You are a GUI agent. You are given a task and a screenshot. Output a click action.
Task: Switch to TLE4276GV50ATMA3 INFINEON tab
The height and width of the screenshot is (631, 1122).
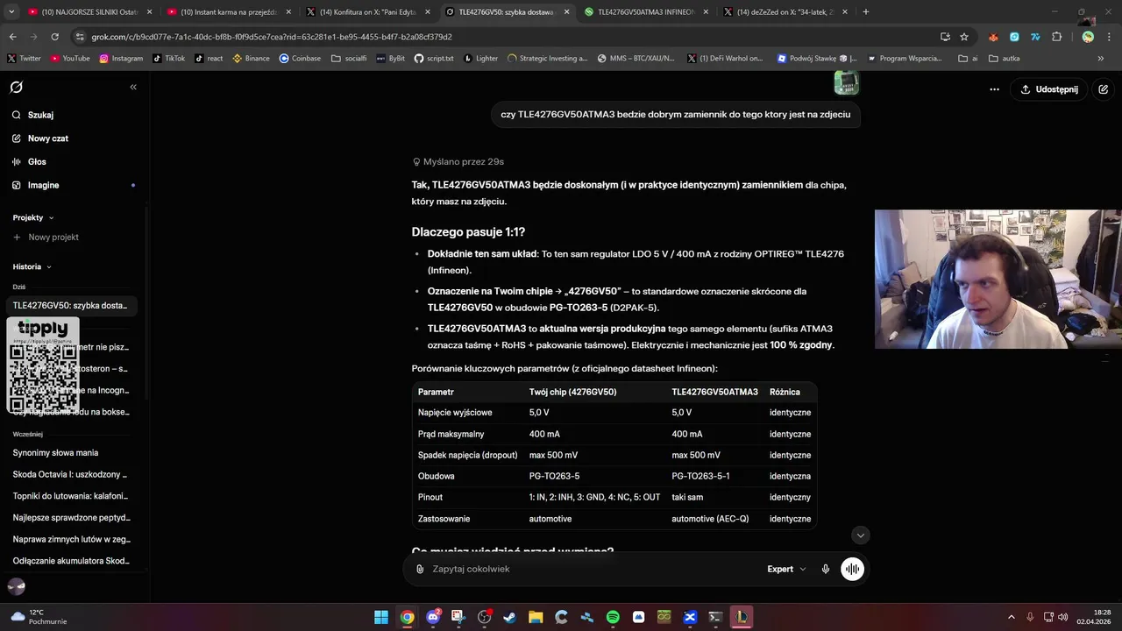(647, 12)
